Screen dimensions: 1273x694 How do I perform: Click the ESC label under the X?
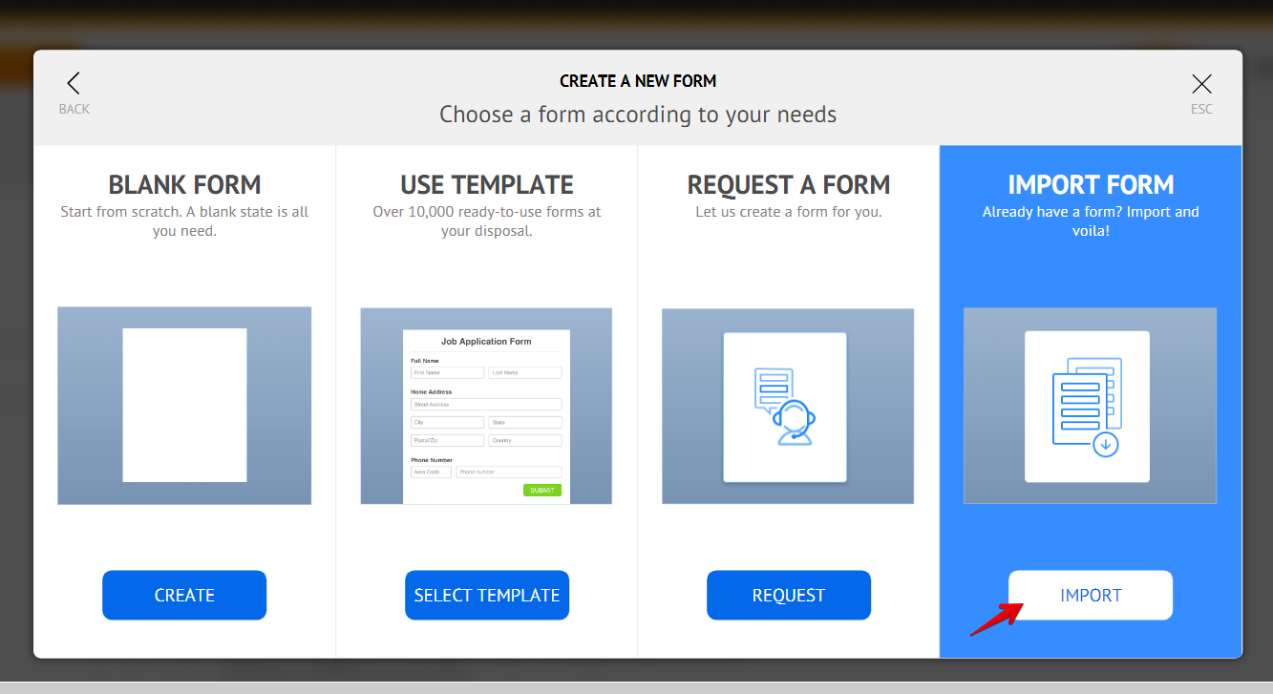pos(1201,109)
